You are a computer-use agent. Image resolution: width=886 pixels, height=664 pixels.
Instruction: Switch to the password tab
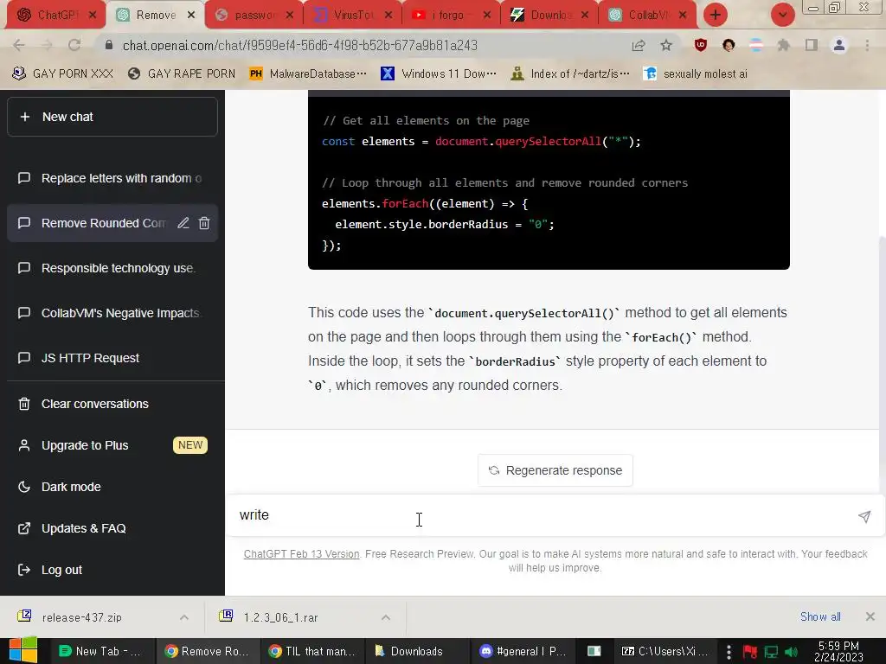tap(255, 16)
